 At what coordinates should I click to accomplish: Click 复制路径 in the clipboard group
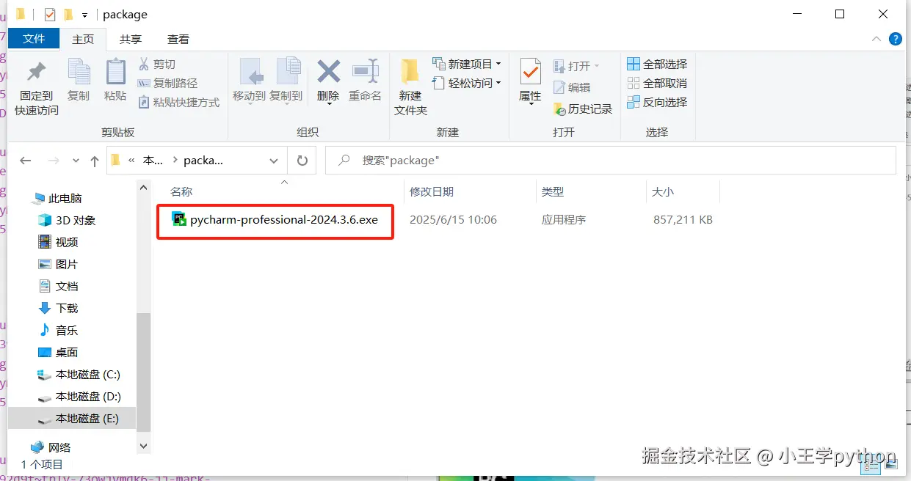click(167, 84)
